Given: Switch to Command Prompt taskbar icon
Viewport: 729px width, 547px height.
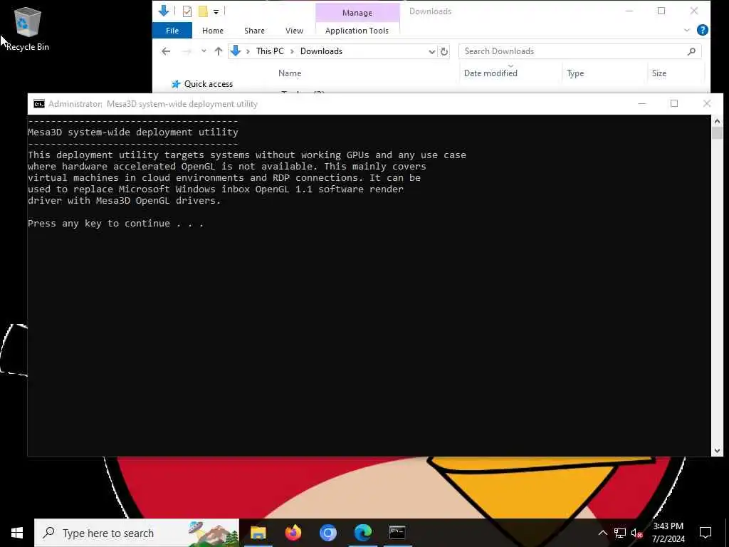Looking at the screenshot, I should (x=397, y=533).
